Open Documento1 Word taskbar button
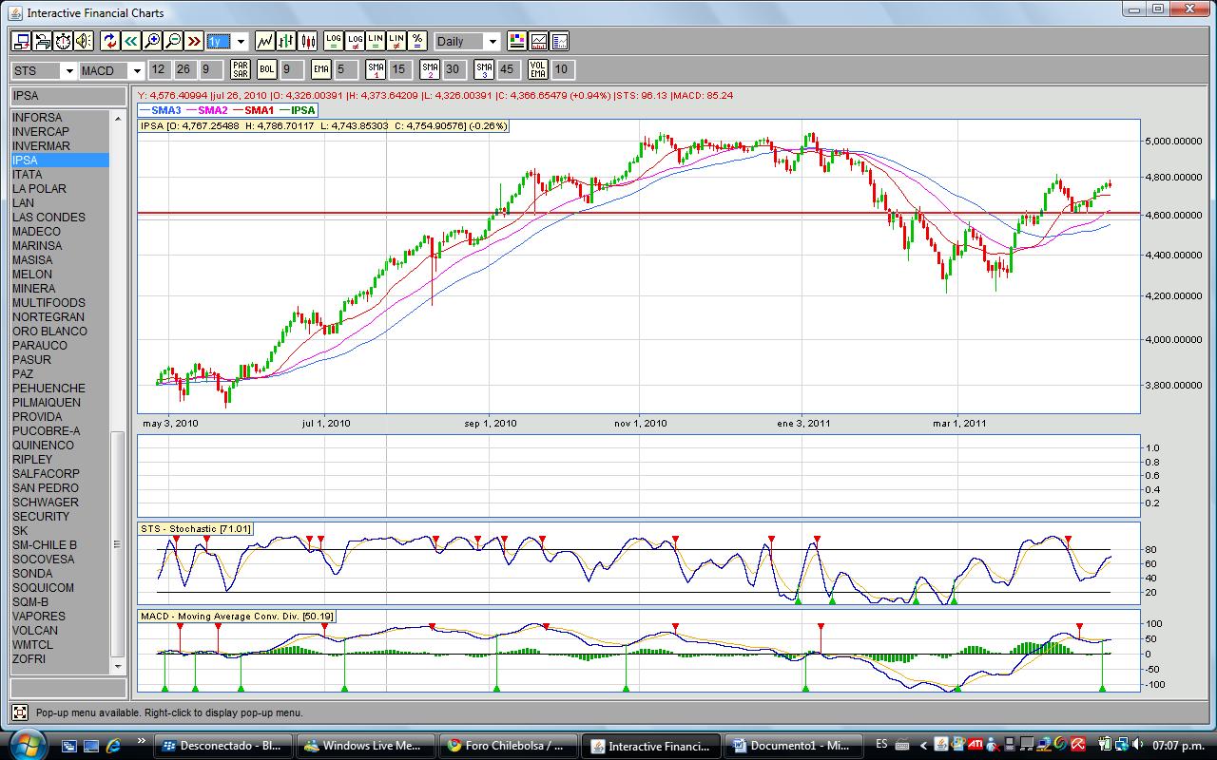The width and height of the screenshot is (1217, 760). 794,746
